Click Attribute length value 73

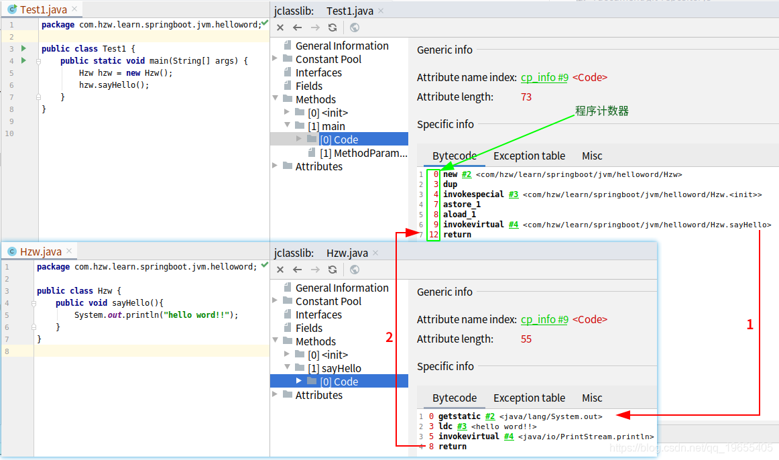(526, 97)
